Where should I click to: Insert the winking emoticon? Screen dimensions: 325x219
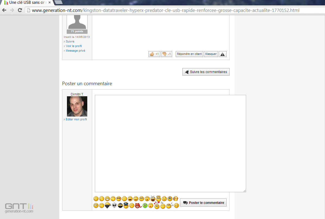102,199
